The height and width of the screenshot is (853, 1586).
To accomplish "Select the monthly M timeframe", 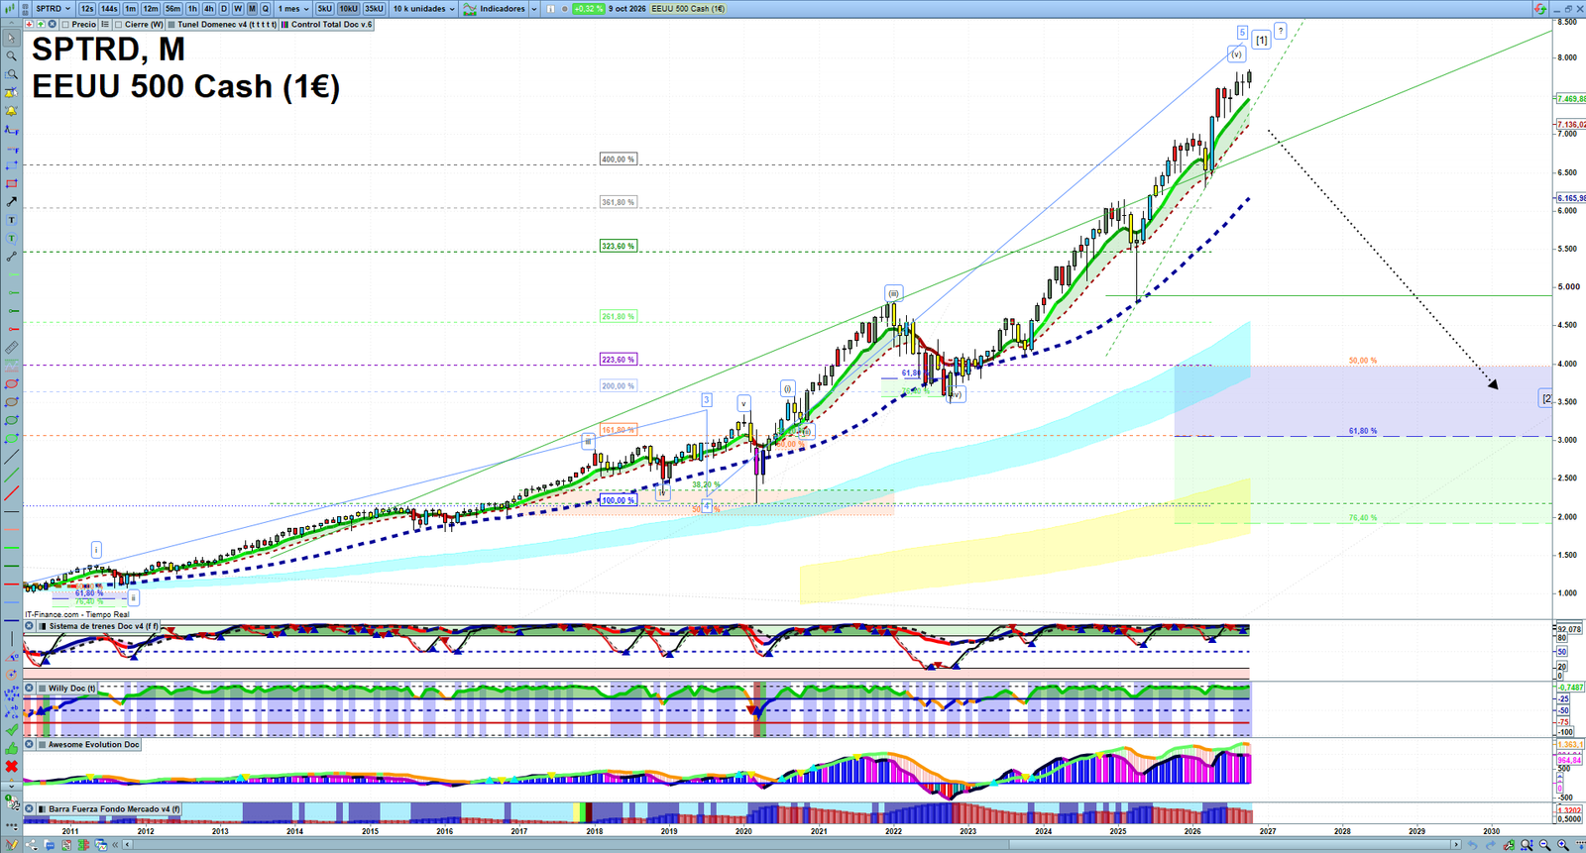I will click(252, 9).
